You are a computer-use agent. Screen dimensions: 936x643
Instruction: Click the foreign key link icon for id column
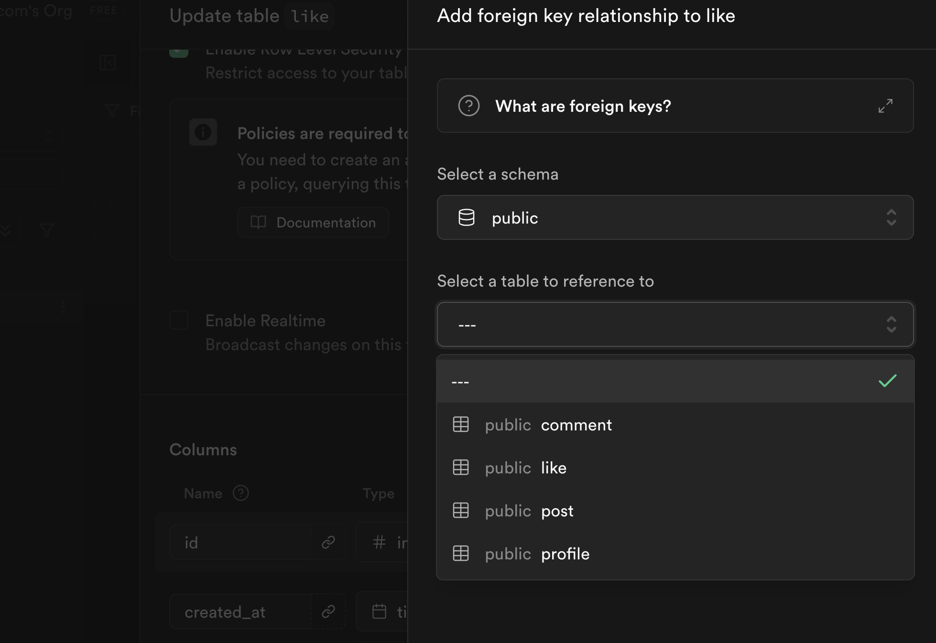coord(328,542)
